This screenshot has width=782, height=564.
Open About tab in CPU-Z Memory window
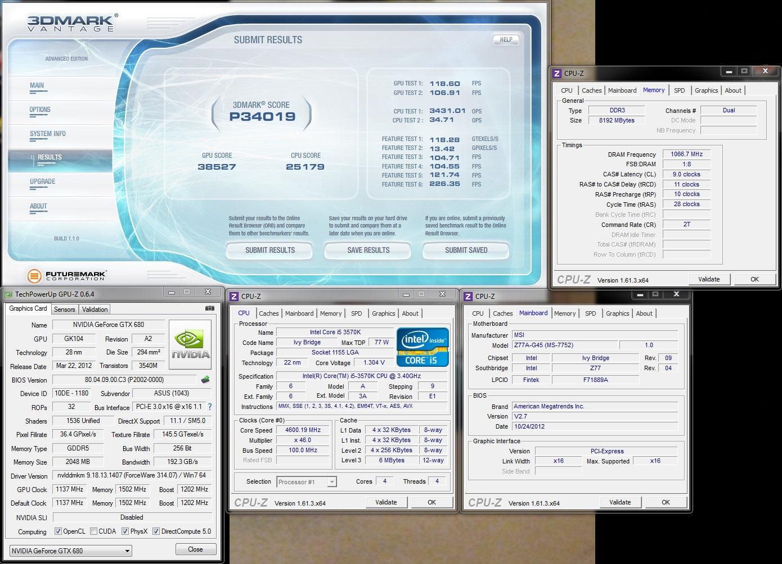click(x=733, y=90)
